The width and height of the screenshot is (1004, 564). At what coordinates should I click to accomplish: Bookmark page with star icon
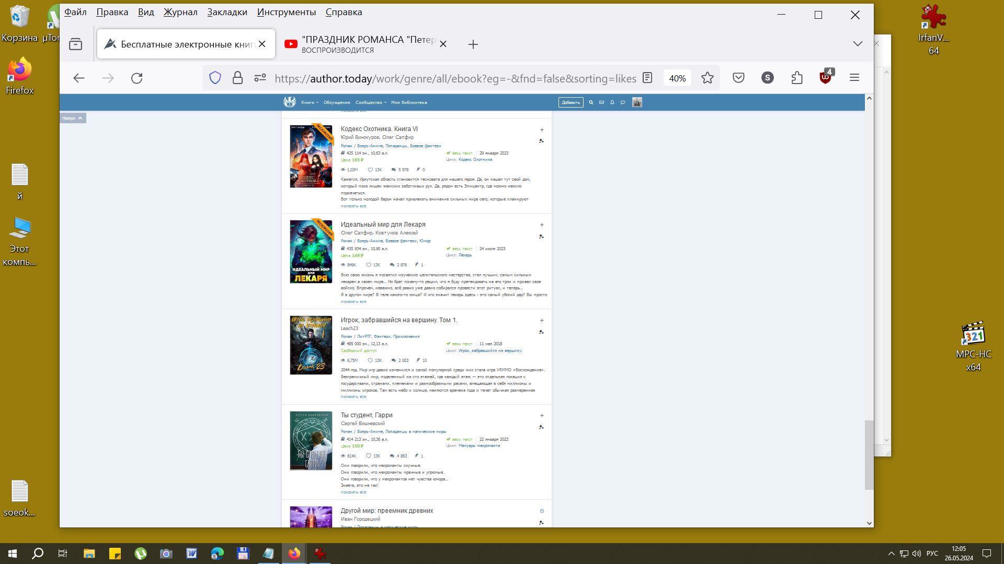click(708, 78)
